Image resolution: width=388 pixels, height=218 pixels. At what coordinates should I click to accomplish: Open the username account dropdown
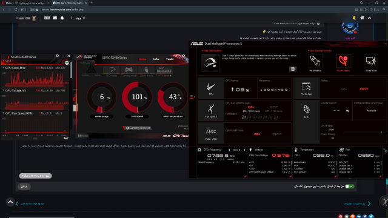point(23,18)
